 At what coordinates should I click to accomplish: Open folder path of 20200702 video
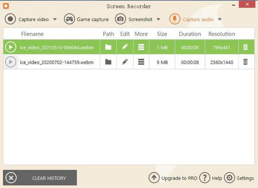(108, 62)
